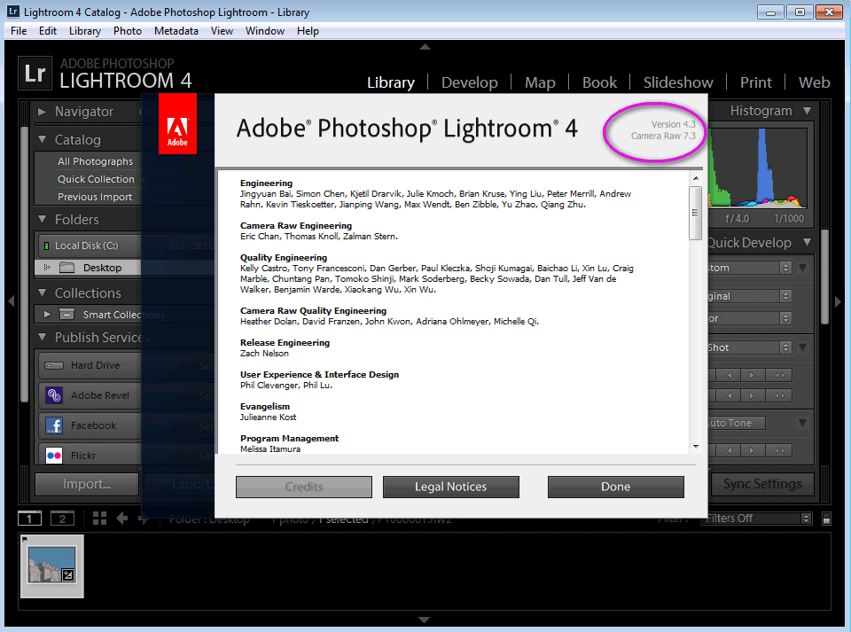Viewport: 851px width, 632px height.
Task: Choose the Facebook publish service icon
Action: [x=54, y=425]
